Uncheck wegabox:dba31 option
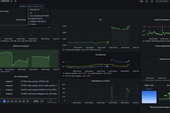 coord(29,19)
